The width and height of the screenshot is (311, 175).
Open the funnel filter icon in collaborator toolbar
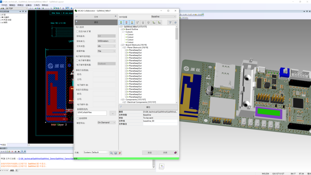click(170, 23)
